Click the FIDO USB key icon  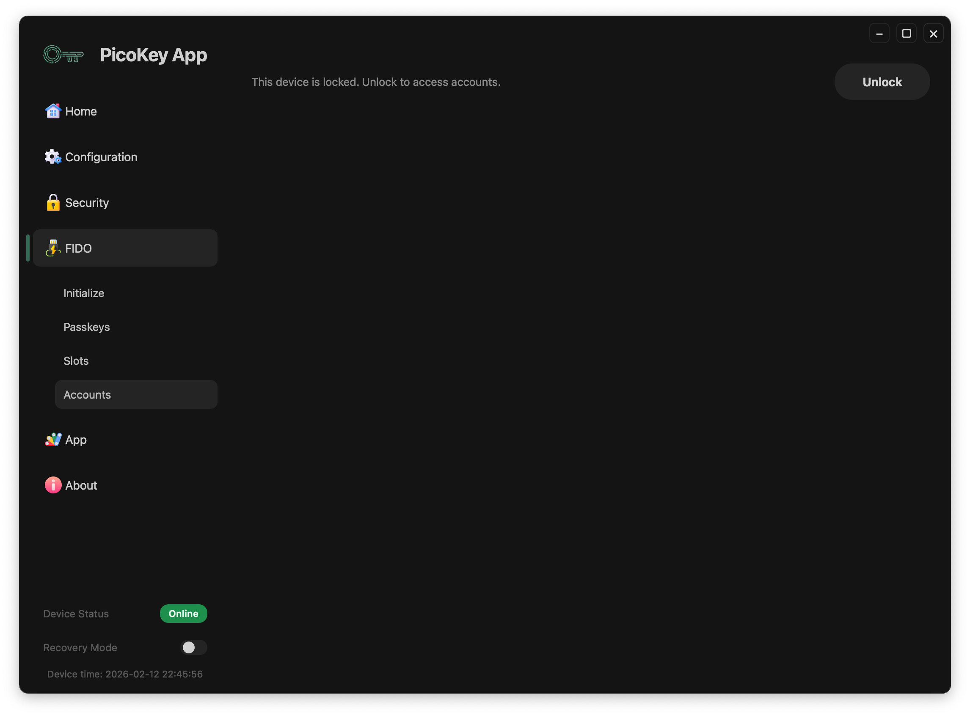click(x=53, y=248)
